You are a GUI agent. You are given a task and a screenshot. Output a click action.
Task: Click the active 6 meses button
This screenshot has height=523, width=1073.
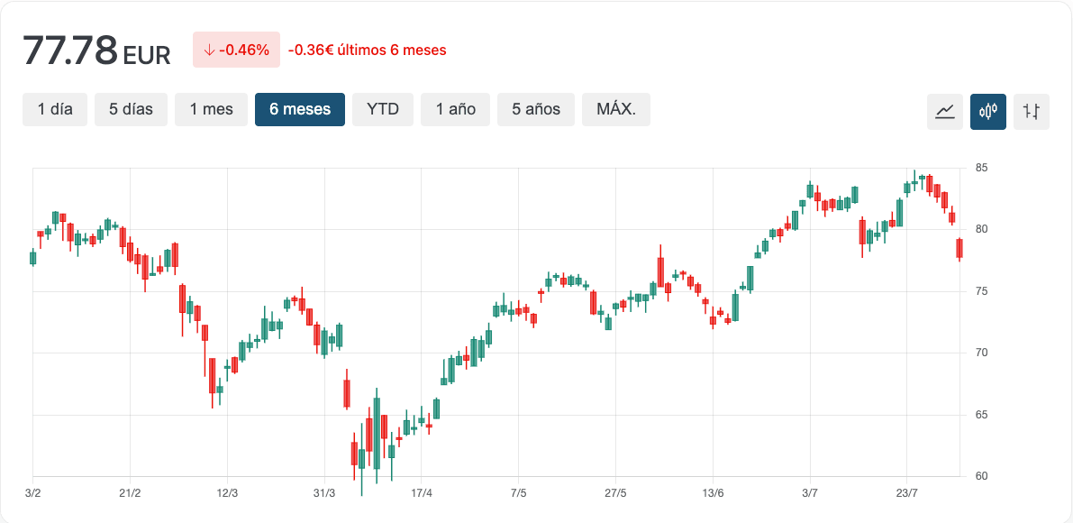click(300, 109)
